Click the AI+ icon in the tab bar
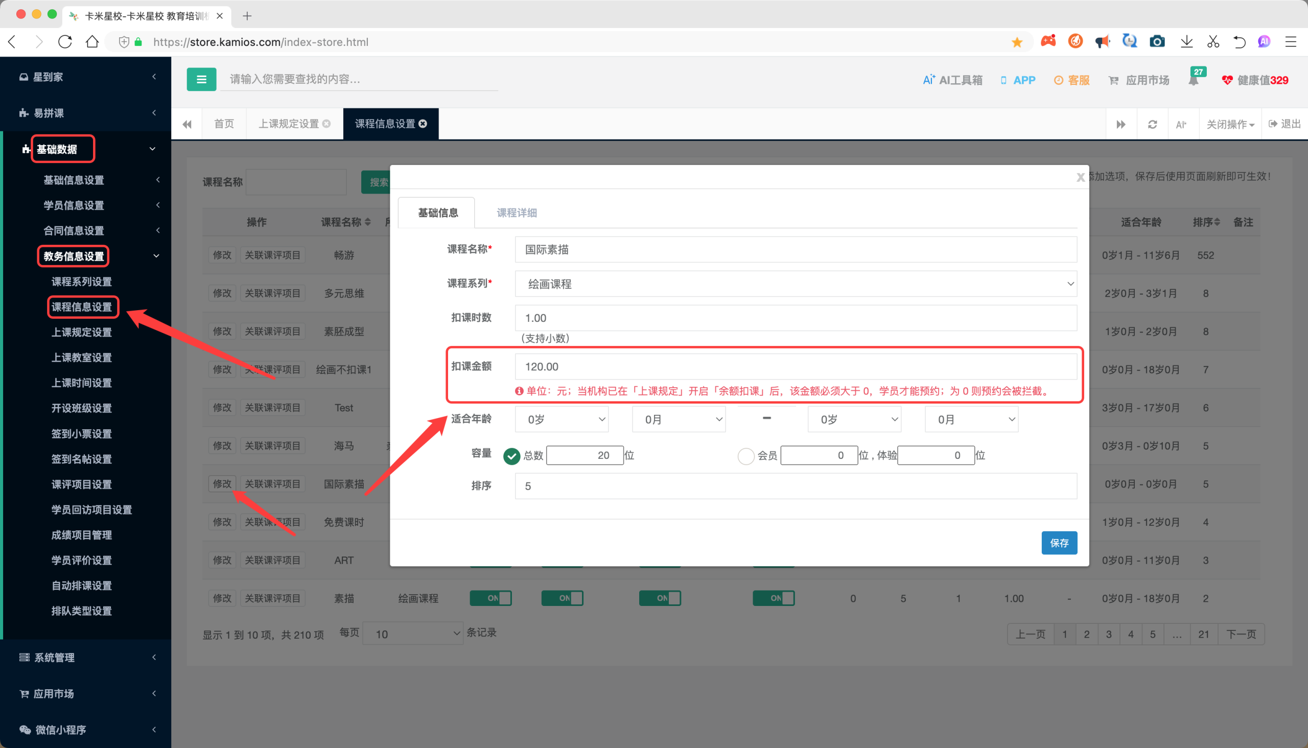Viewport: 1308px width, 748px height. point(1181,124)
